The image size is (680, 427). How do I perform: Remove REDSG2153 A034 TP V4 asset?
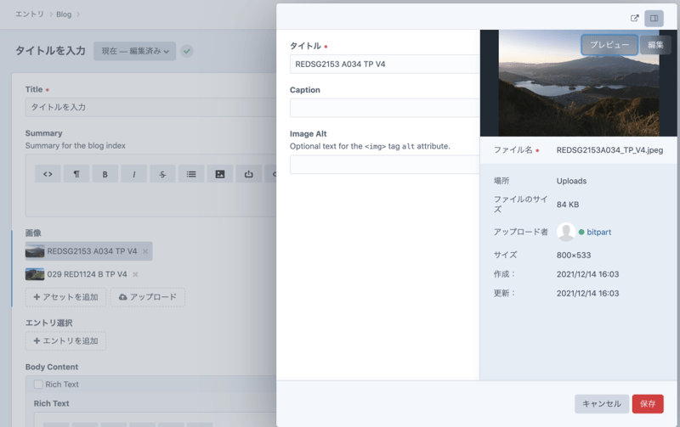point(145,251)
